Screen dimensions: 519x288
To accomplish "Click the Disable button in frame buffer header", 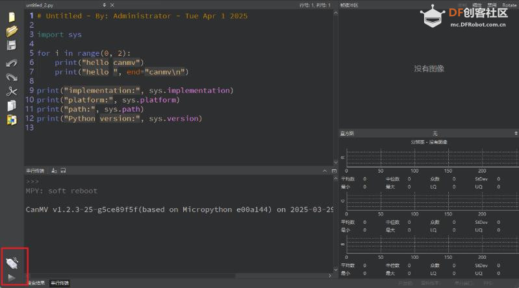I will pyautogui.click(x=492, y=5).
